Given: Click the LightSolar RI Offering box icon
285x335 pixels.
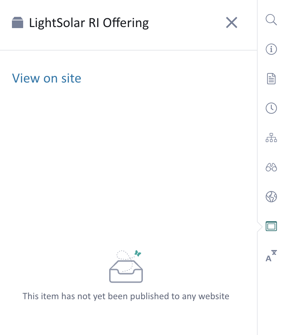Looking at the screenshot, I should pyautogui.click(x=18, y=22).
